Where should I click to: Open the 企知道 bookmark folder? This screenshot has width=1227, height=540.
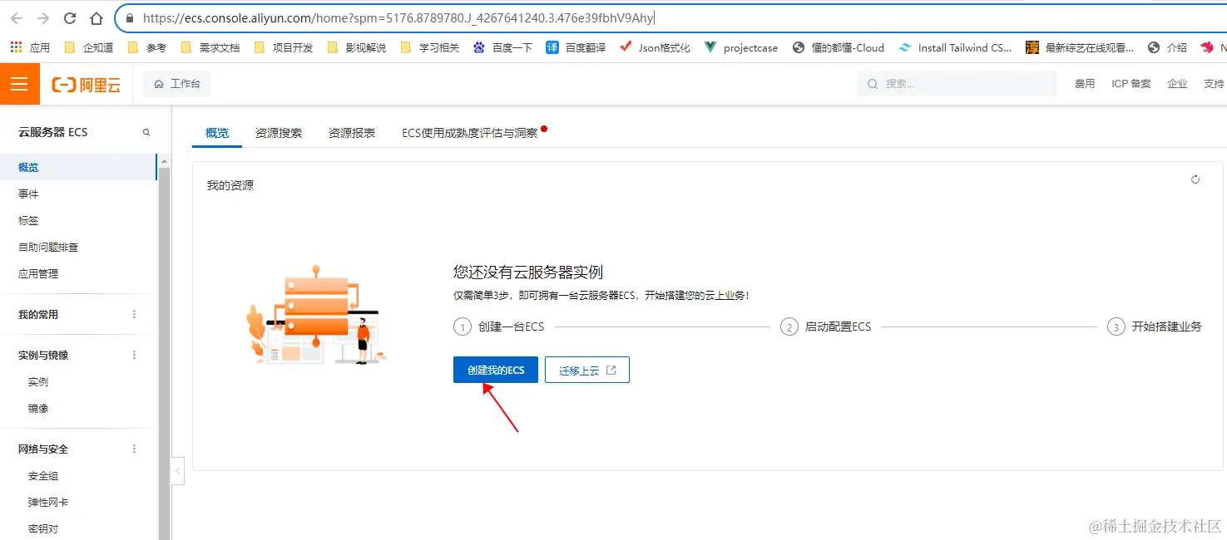(88, 47)
